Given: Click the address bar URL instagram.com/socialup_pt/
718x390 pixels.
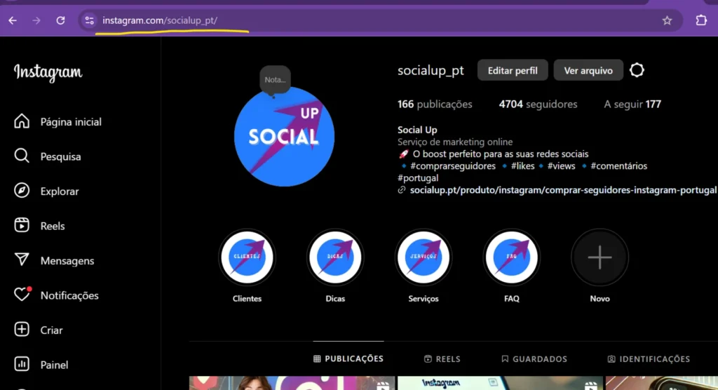Looking at the screenshot, I should pos(160,20).
